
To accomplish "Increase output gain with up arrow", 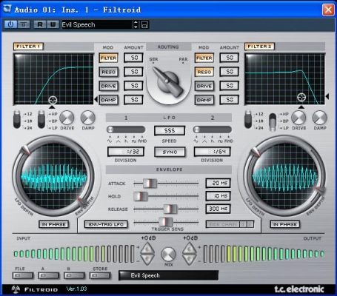I will pos(190,249).
